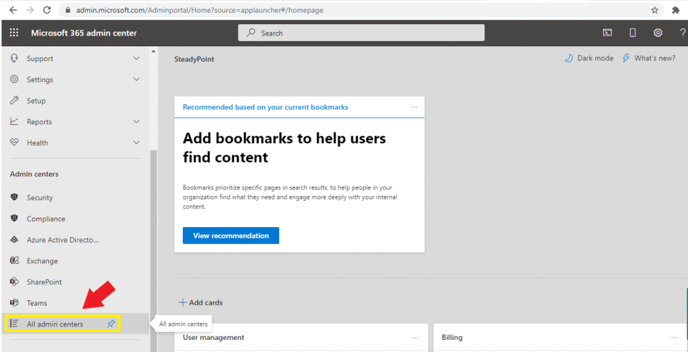Open the browser extensions puzzle icon
Viewport: 688px width, 352px height.
click(x=676, y=10)
